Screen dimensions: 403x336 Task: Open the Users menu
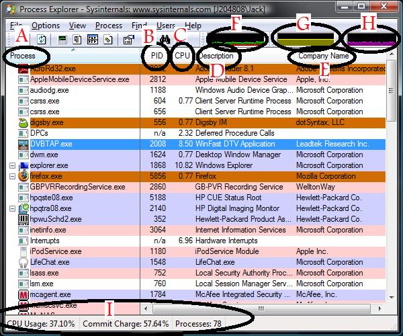click(166, 26)
